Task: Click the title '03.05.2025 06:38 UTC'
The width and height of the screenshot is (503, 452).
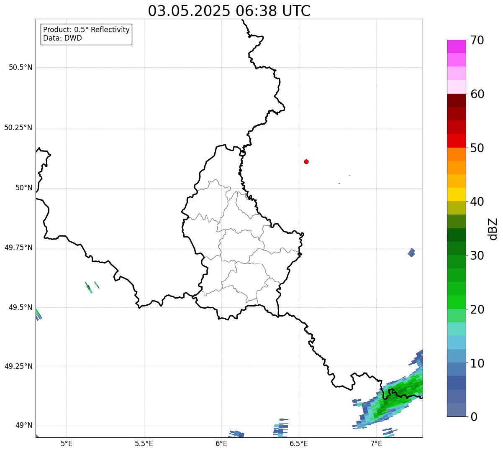Action: [x=229, y=11]
